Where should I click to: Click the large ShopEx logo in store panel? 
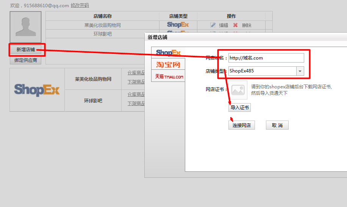tap(37, 90)
